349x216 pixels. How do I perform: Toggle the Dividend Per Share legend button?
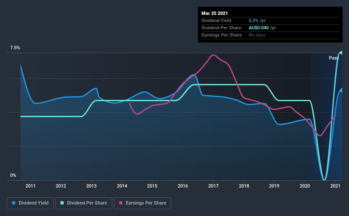[84, 203]
